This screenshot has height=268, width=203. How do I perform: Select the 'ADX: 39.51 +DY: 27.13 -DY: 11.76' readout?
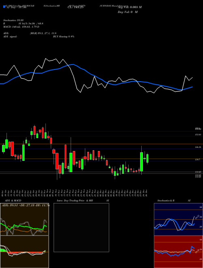(x=26, y=205)
